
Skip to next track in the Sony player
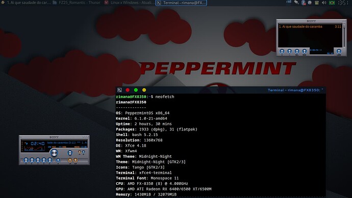click(49, 160)
